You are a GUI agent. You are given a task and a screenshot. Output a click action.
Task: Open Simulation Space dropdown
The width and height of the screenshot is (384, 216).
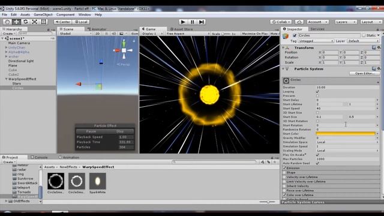click(347, 142)
